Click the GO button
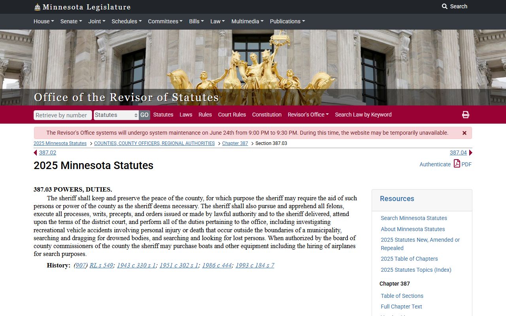 144,115
